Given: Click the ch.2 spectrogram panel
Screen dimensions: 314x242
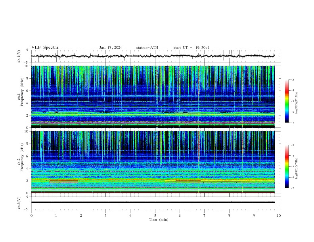Looking at the screenshot, I should [153, 162].
